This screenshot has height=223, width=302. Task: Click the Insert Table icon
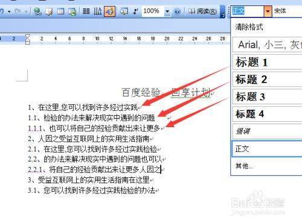tap(60, 11)
